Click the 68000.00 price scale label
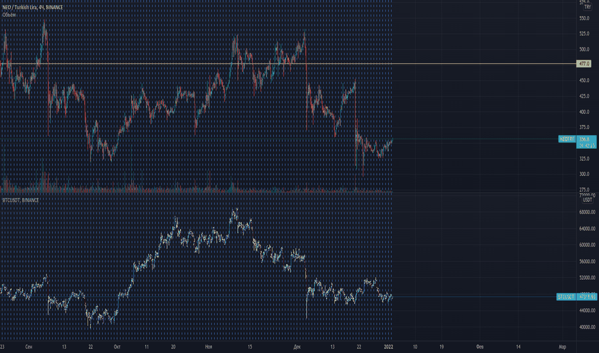The height and width of the screenshot is (353, 599). tap(587, 212)
